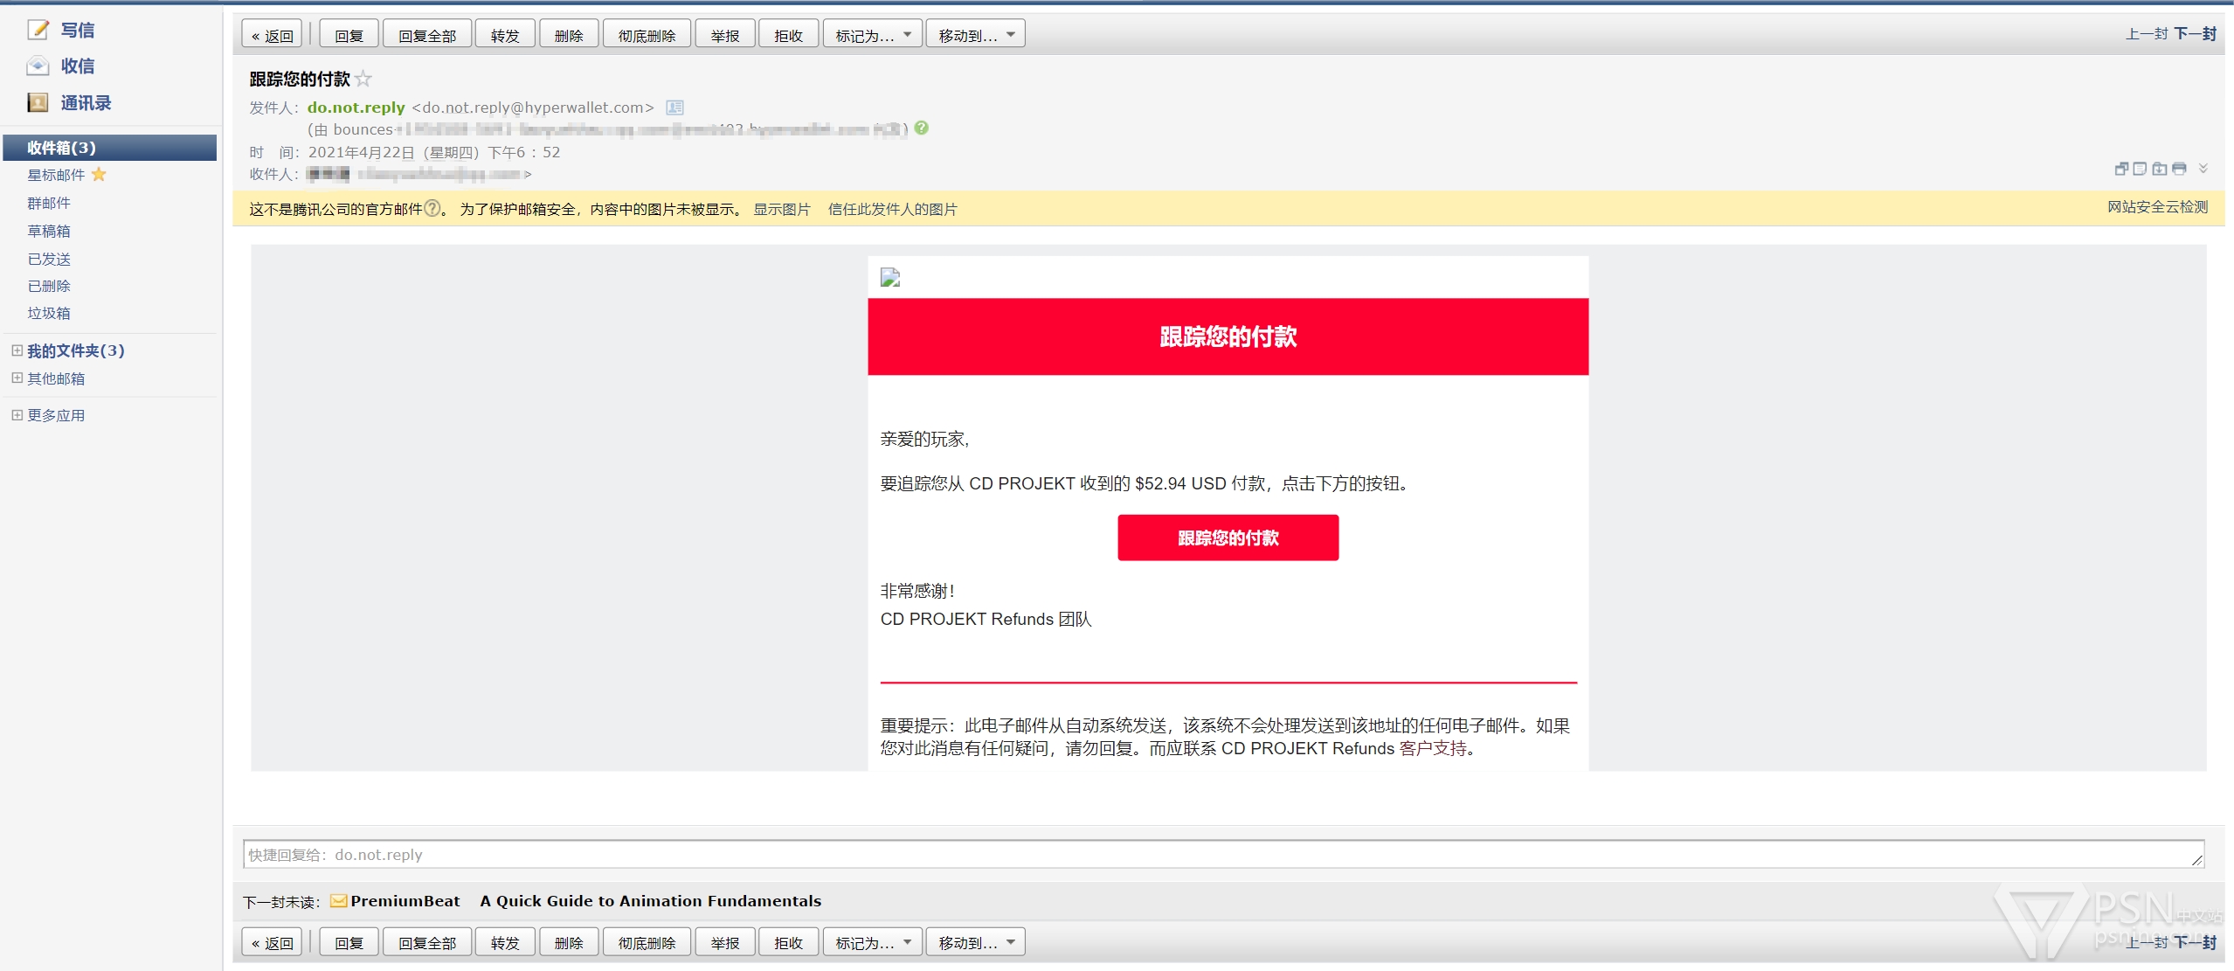Open top 标记为 dropdown
Image resolution: width=2234 pixels, height=971 pixels.
pyautogui.click(x=872, y=35)
